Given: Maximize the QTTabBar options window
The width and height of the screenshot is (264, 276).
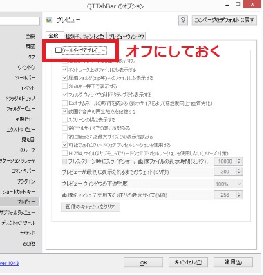Looking at the screenshot, I should 238,4.
